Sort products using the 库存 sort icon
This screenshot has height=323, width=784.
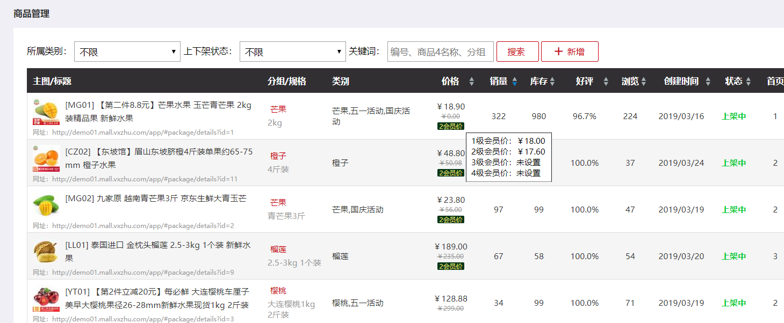click(552, 82)
